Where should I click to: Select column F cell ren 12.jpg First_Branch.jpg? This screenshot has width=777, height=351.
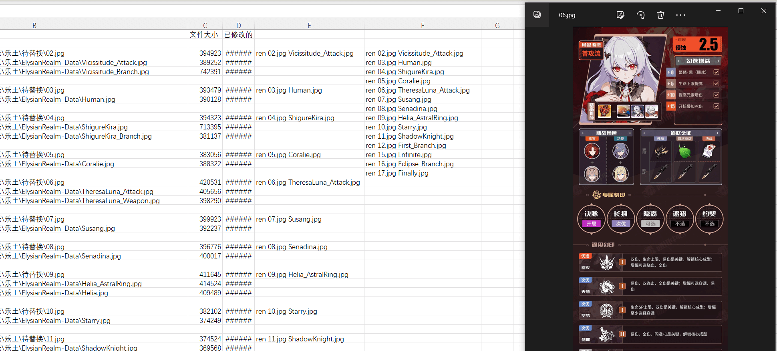(423, 145)
